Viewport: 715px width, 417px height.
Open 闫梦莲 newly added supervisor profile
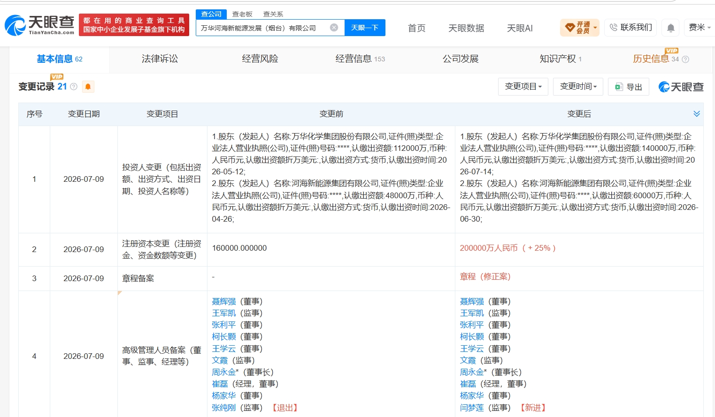coord(472,408)
